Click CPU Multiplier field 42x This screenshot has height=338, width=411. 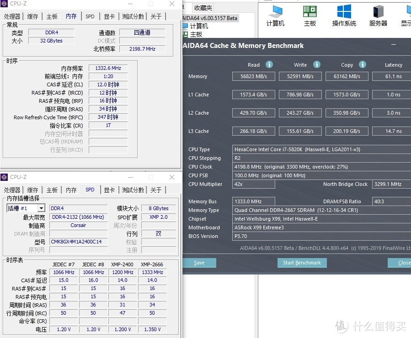click(x=253, y=185)
